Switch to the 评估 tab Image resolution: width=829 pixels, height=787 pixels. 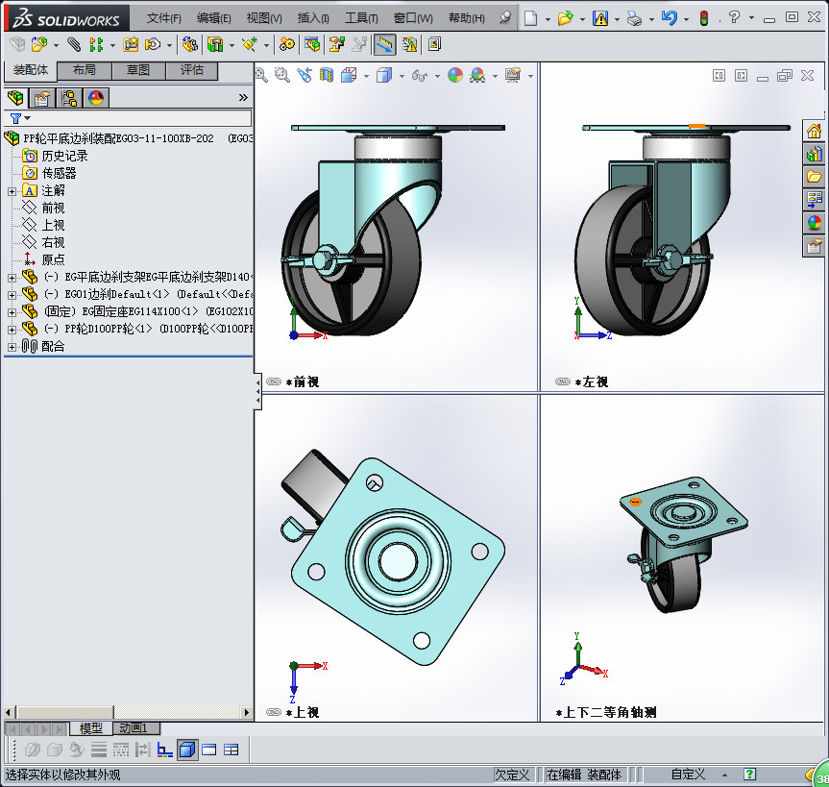[x=191, y=70]
